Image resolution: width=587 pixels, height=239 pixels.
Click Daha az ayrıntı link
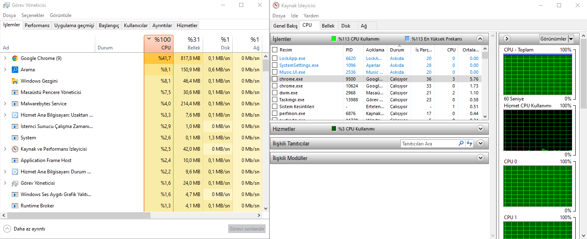tap(29, 229)
